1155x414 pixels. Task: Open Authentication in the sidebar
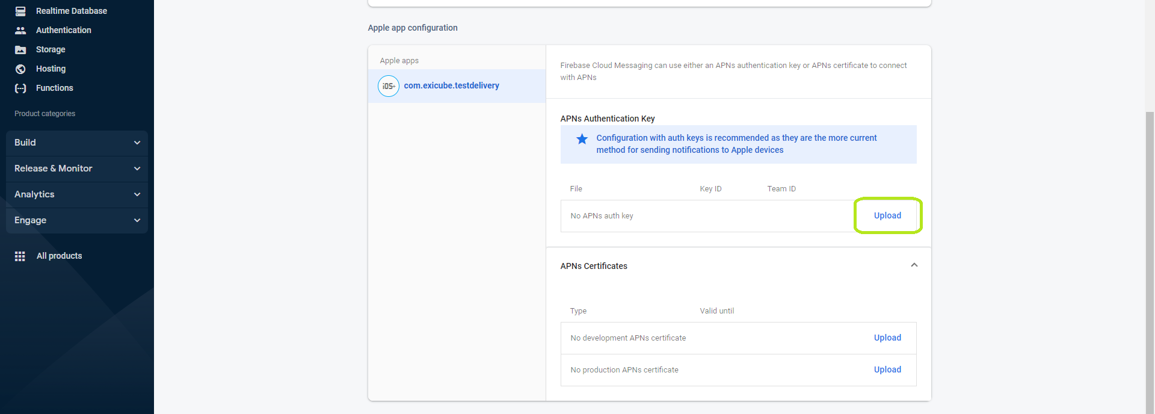pyautogui.click(x=63, y=30)
